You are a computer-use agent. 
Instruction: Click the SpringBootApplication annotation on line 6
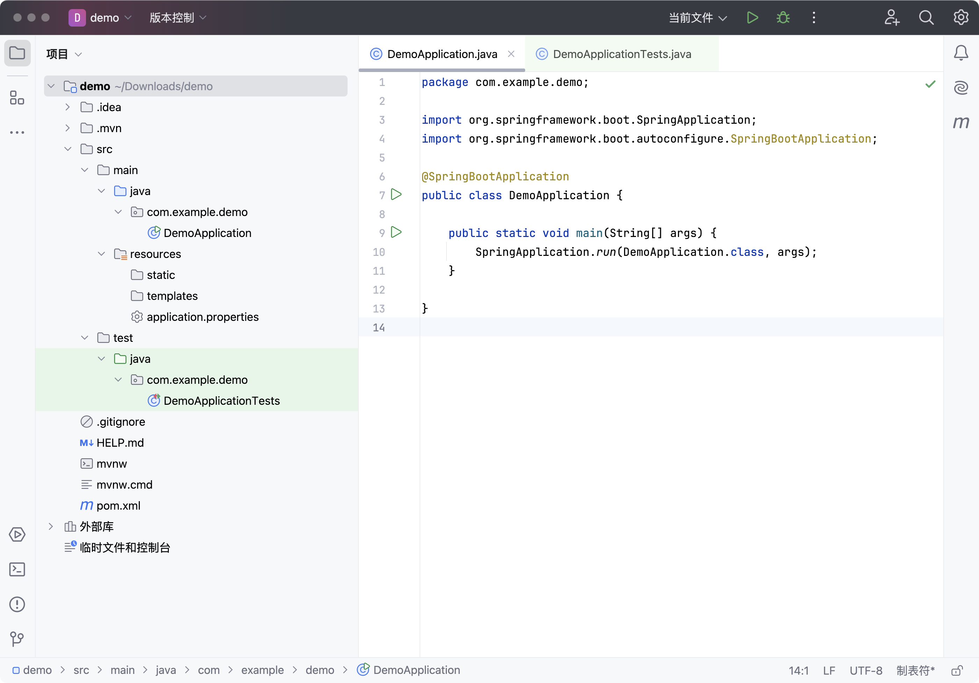point(495,176)
